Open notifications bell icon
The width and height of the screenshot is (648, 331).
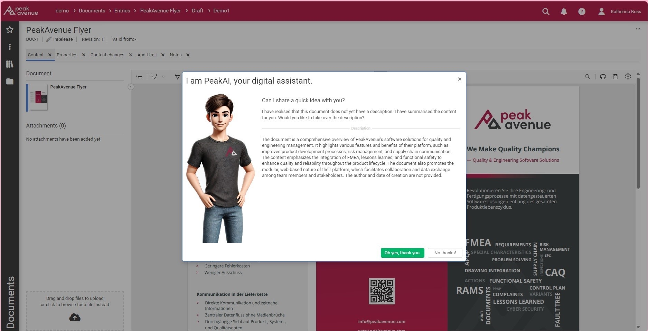click(564, 11)
